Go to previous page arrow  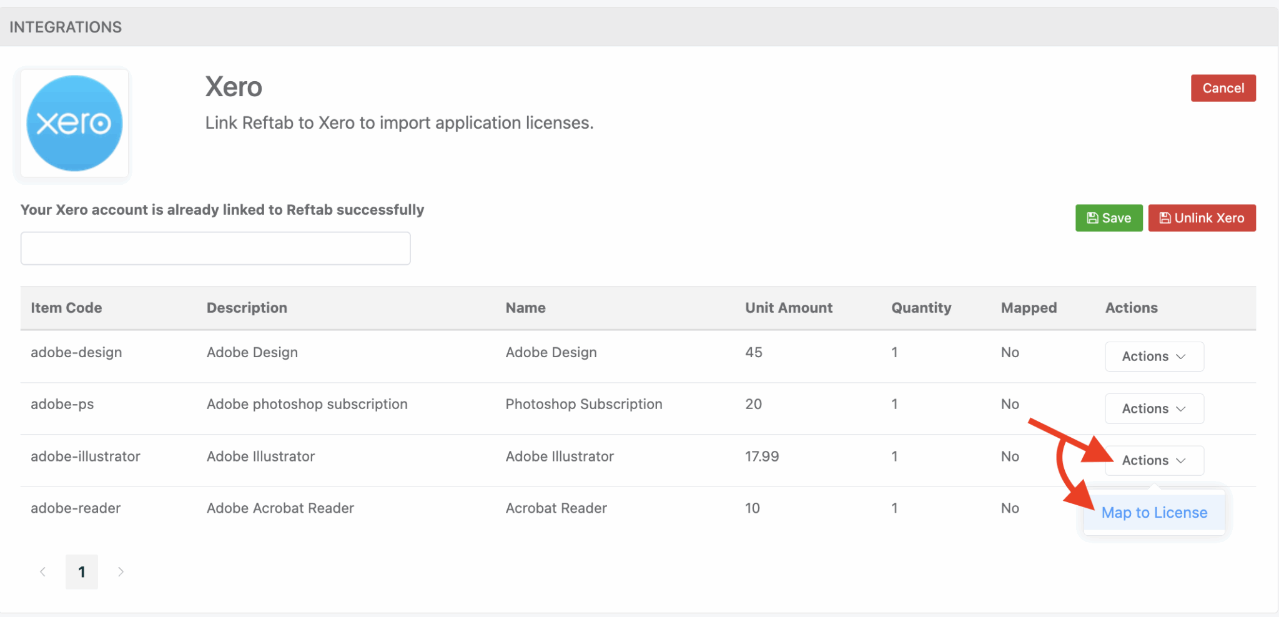click(x=42, y=572)
